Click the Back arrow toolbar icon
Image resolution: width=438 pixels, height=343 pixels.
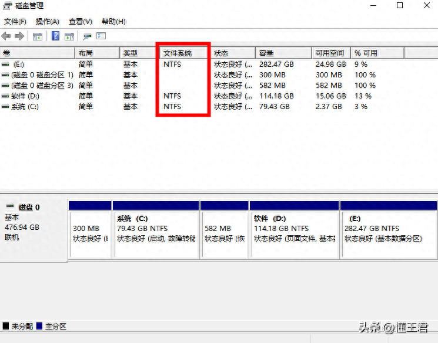[6, 36]
